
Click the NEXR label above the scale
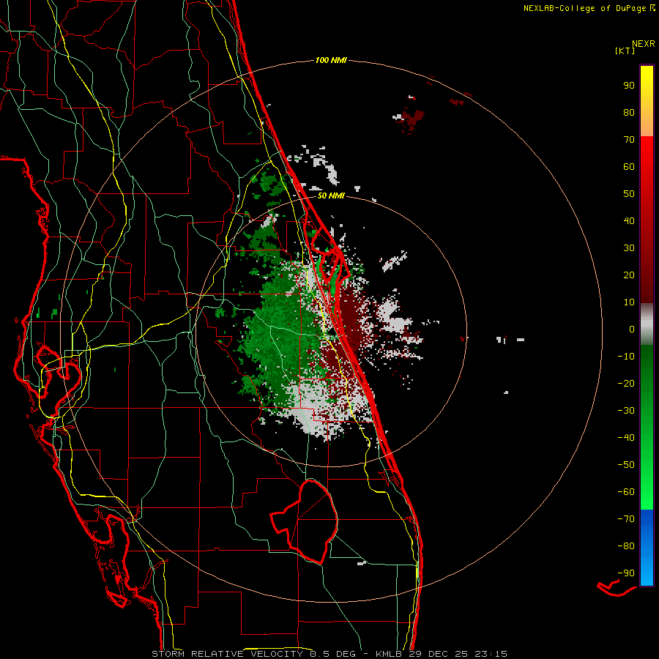point(644,44)
